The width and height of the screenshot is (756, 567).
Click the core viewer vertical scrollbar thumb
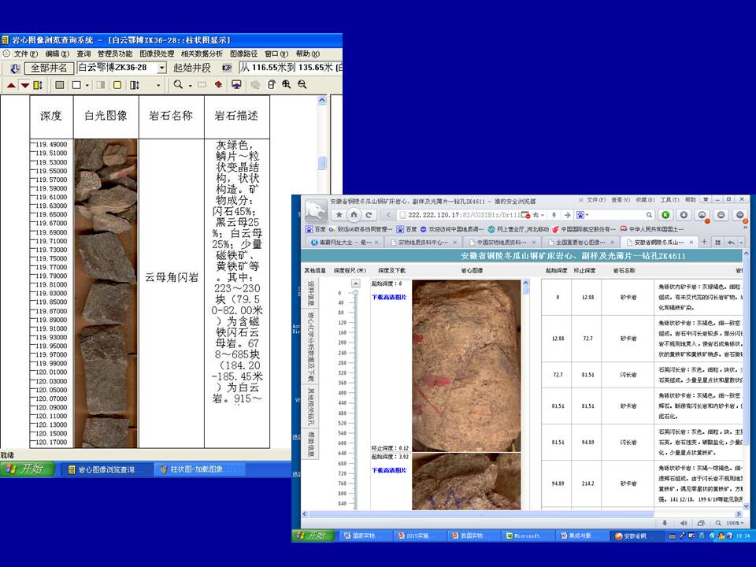click(322, 163)
